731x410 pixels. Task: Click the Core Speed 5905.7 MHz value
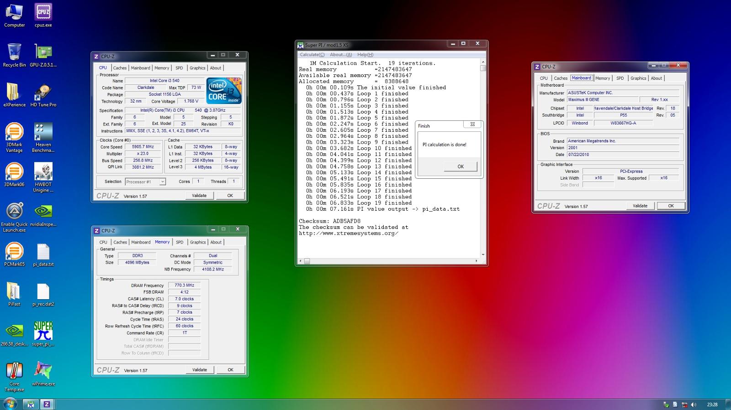143,147
